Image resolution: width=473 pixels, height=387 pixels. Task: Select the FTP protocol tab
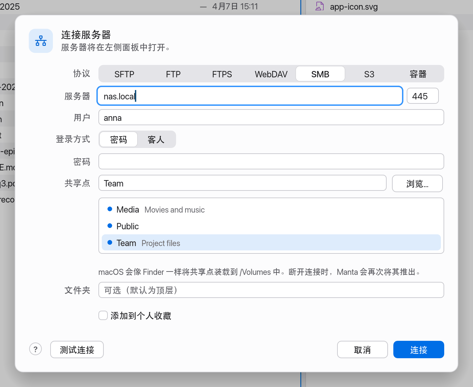tap(173, 74)
